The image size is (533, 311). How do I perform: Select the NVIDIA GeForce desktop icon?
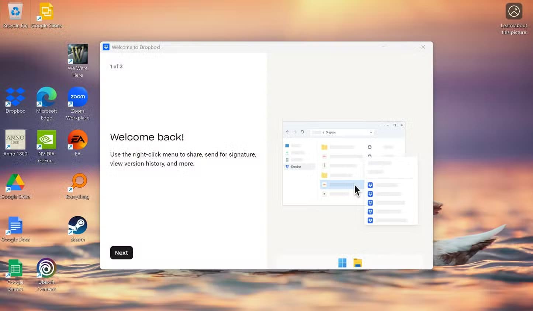click(46, 140)
